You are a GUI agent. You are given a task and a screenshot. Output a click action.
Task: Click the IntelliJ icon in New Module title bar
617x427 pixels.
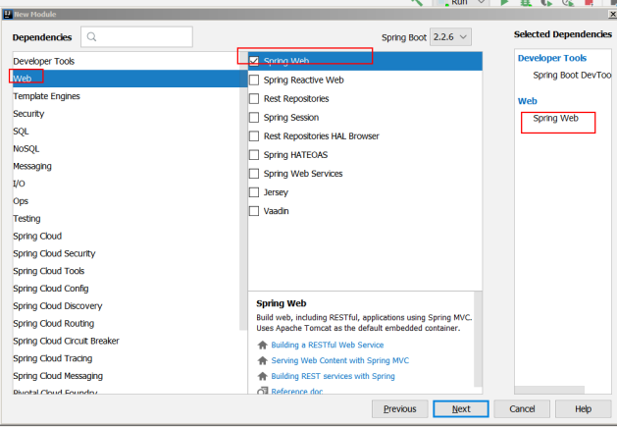coord(8,14)
